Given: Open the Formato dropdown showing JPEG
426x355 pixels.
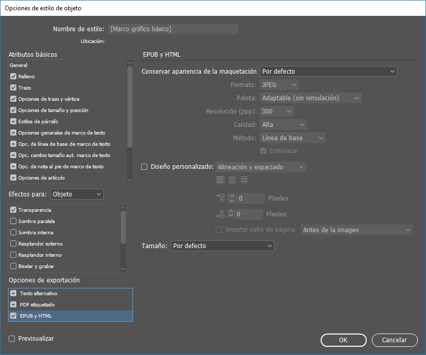Looking at the screenshot, I should click(279, 84).
